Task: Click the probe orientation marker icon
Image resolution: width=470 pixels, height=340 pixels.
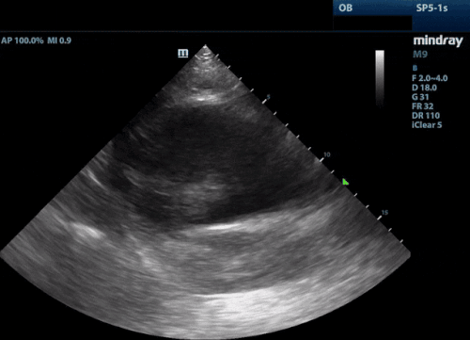Action: tap(183, 53)
